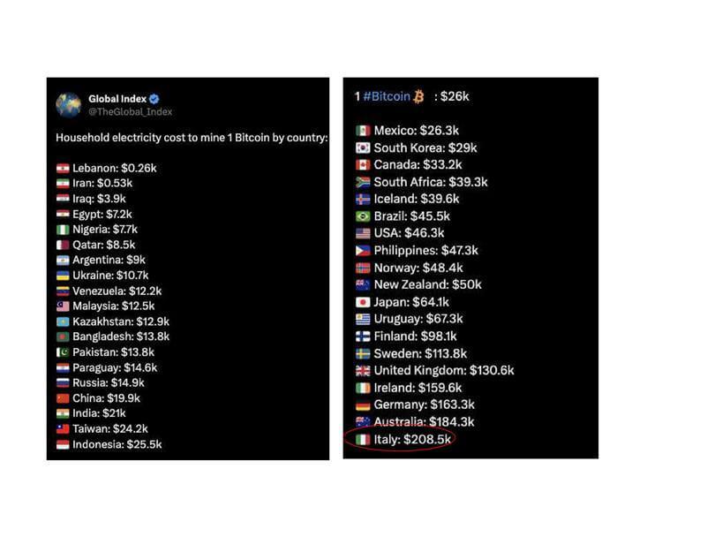Open the @TheGlobal_Index handle
715x537 pixels.
[x=131, y=112]
